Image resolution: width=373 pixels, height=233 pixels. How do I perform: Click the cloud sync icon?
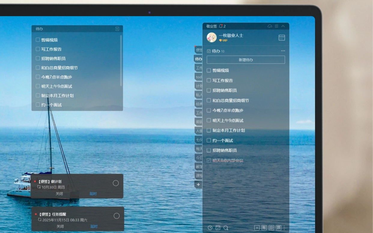pyautogui.click(x=270, y=26)
